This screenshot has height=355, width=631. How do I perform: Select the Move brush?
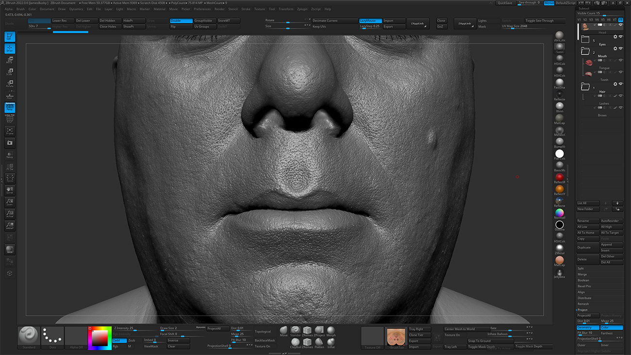[x=283, y=330]
